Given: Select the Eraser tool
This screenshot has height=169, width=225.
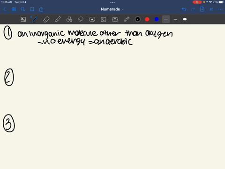Looking at the screenshot, I should pos(46,19).
